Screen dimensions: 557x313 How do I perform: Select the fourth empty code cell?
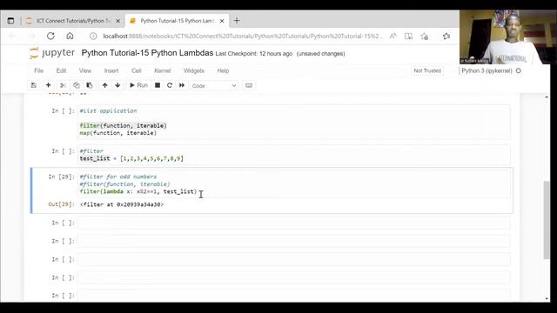(x=294, y=277)
